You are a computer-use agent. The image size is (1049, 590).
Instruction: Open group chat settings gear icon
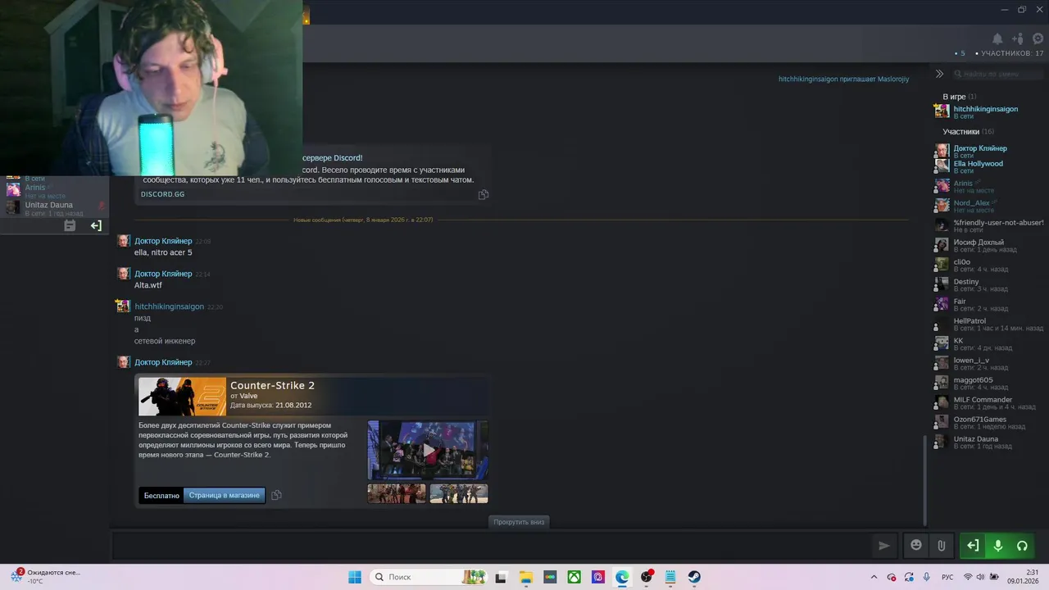coord(1038,39)
